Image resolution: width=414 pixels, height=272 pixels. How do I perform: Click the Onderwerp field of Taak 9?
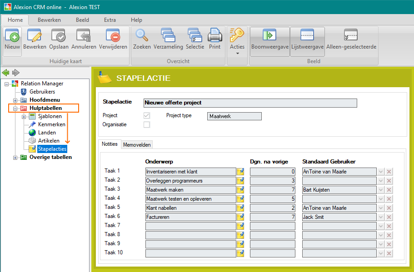[190, 244]
